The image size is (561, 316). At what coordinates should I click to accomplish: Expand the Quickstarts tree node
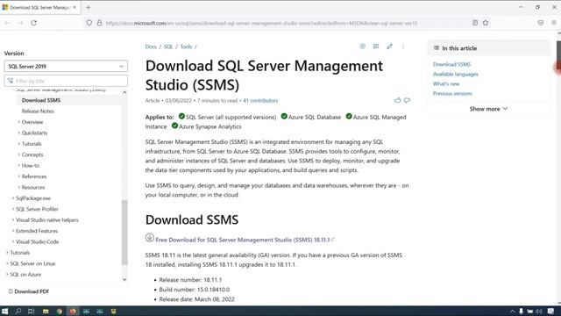tap(19, 133)
